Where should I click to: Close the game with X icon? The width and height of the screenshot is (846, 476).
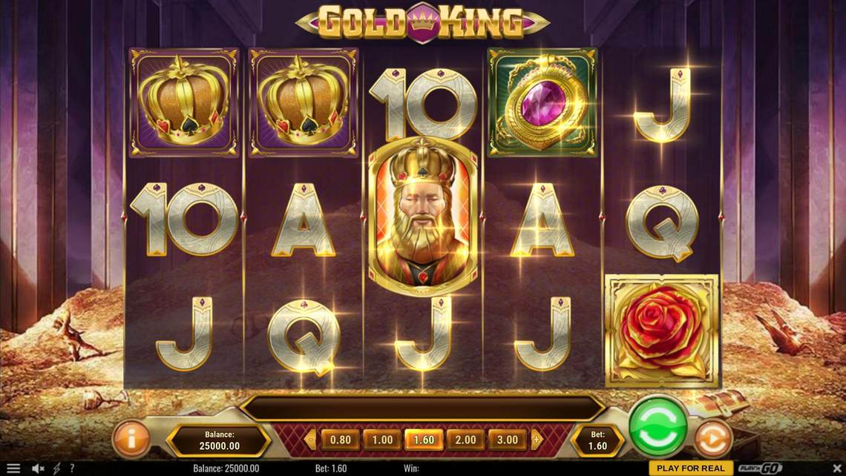[837, 469]
